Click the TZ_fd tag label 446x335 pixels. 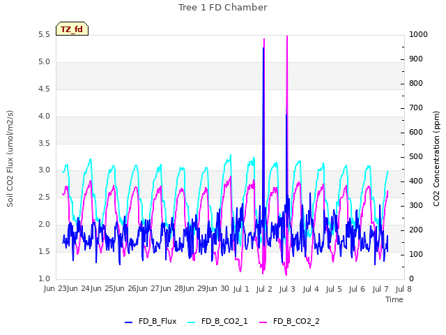tap(72, 29)
